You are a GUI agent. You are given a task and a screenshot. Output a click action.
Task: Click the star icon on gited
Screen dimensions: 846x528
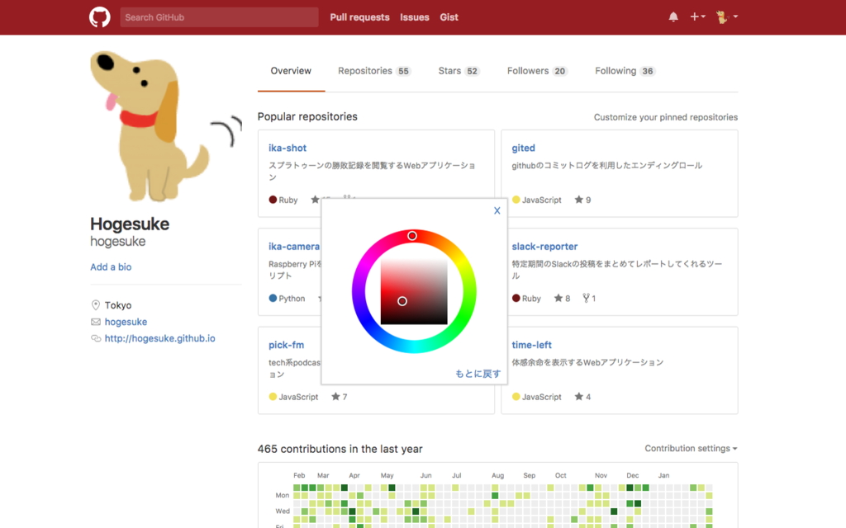point(579,200)
